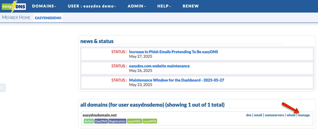Open email settings for easydnsdomain.net
The width and height of the screenshot is (318, 132).
coord(258,115)
